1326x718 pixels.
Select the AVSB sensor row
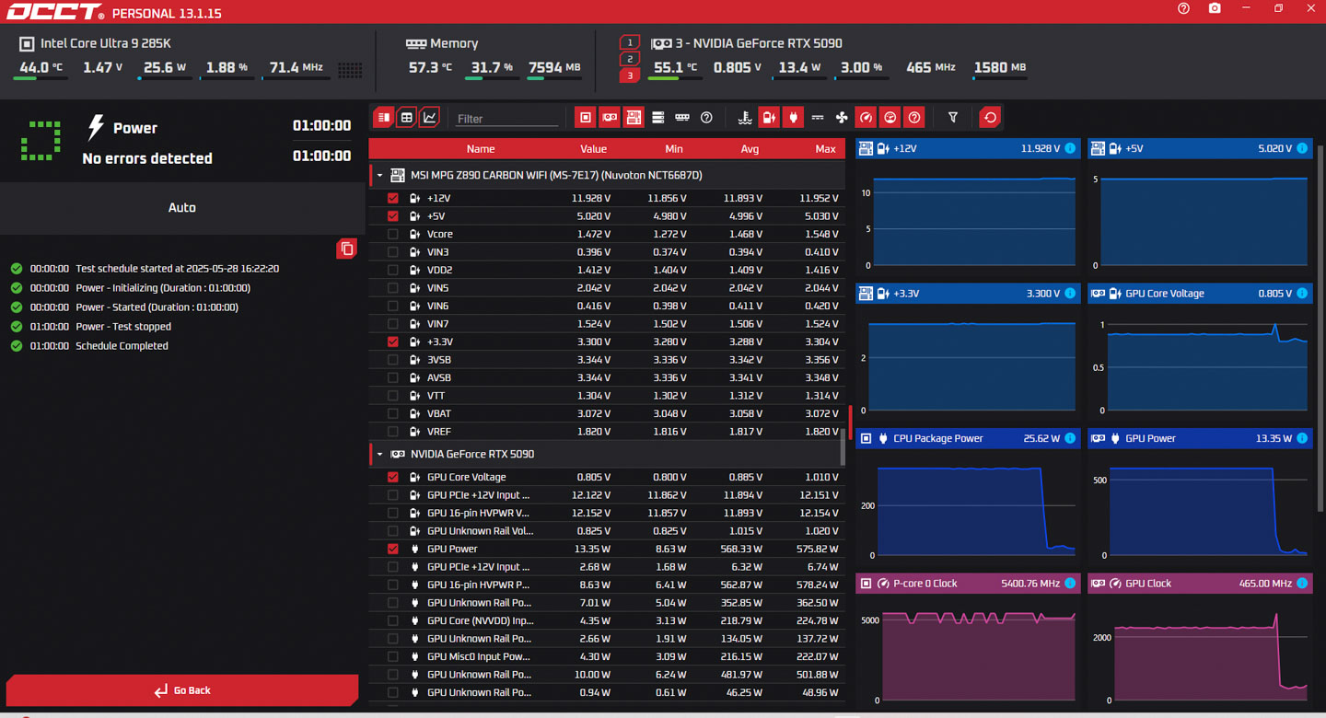[x=608, y=377]
